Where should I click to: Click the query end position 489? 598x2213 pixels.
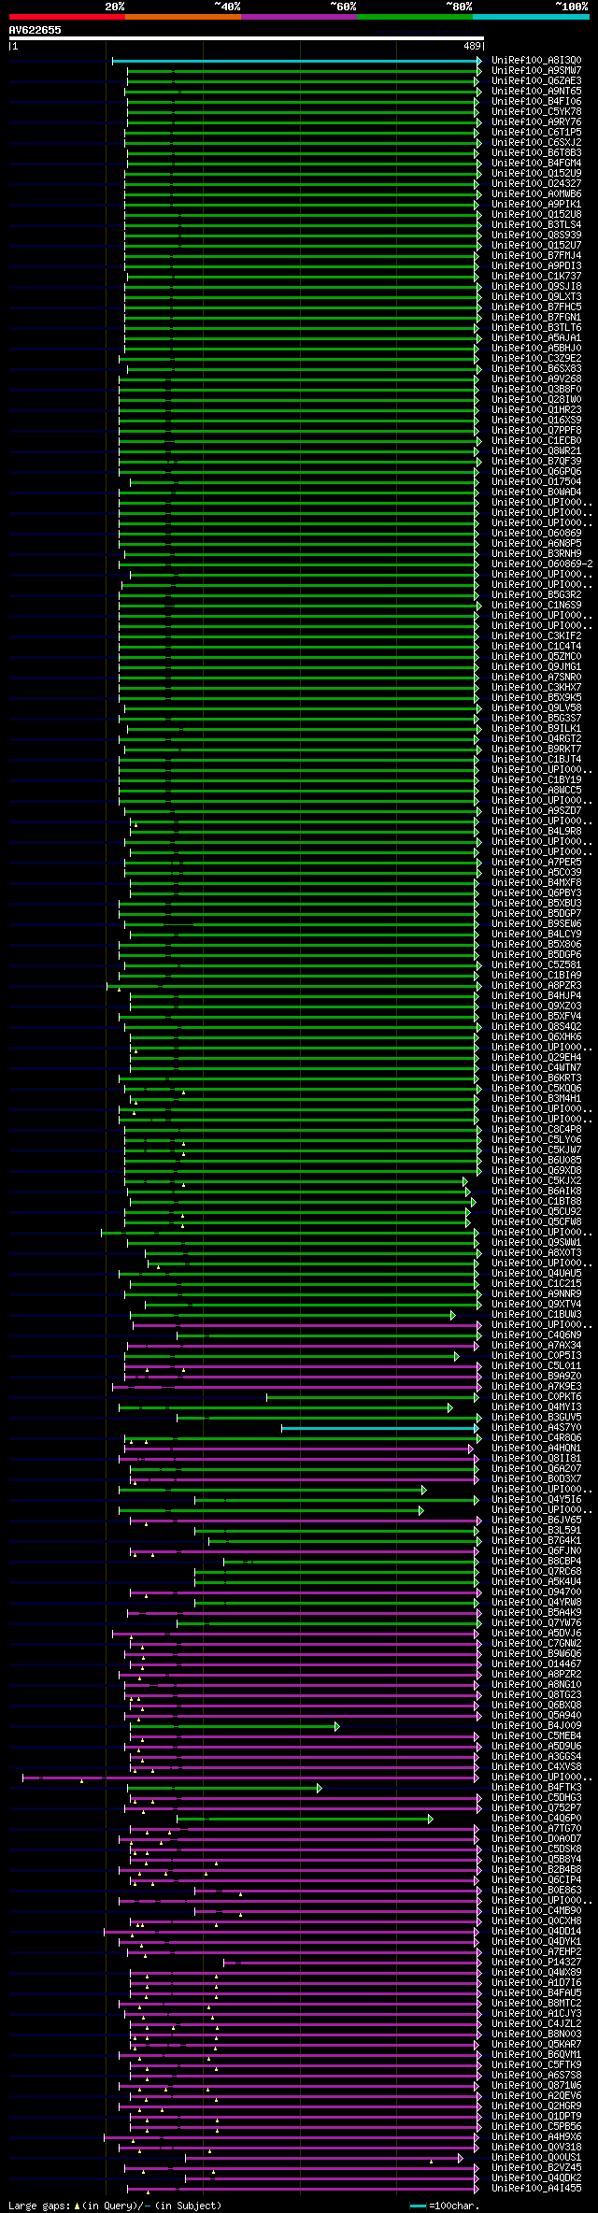coord(472,46)
